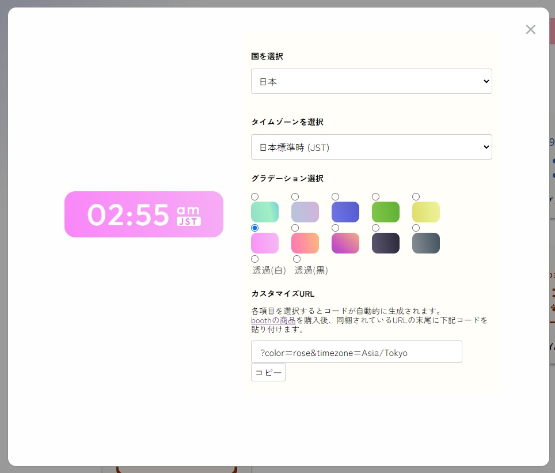Select the radio button above the blue gradient
This screenshot has height=473, width=555.
(x=335, y=196)
